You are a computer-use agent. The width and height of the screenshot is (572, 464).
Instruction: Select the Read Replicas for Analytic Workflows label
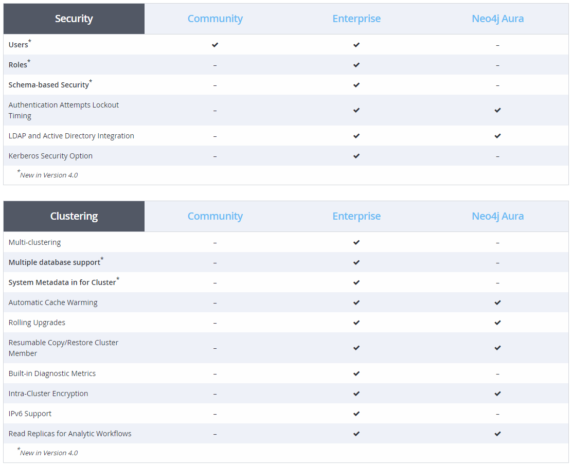point(70,433)
